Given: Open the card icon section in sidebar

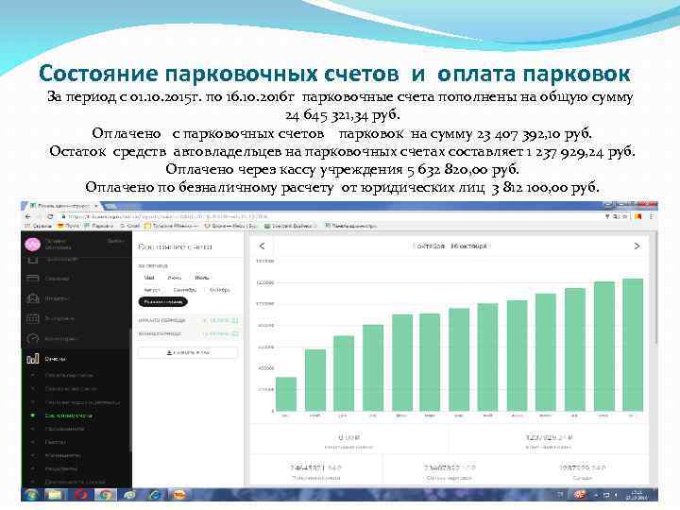Looking at the screenshot, I should pos(33,279).
